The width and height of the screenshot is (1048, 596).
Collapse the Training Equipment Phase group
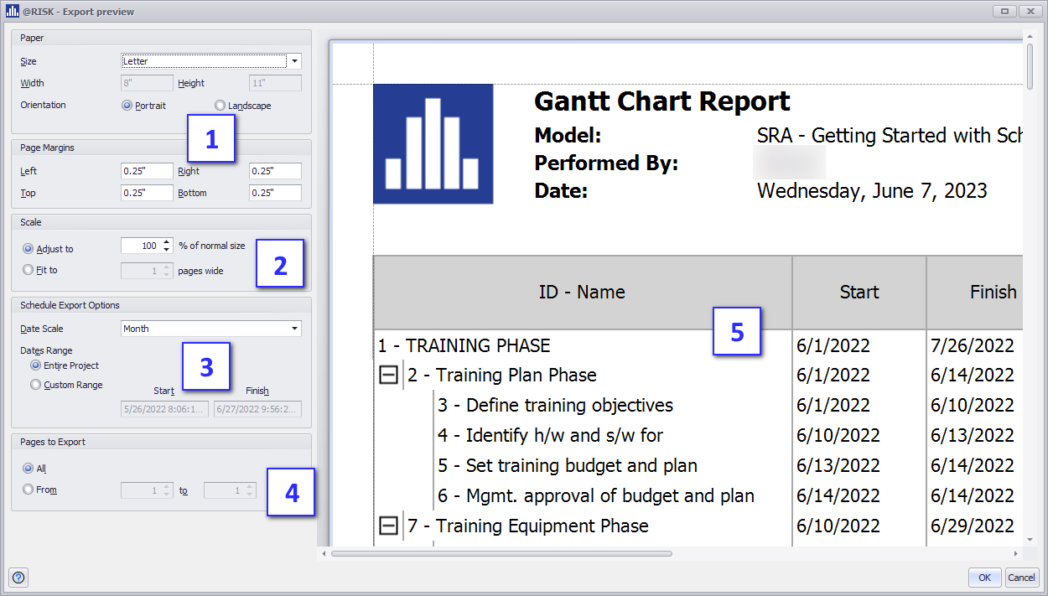click(x=389, y=526)
